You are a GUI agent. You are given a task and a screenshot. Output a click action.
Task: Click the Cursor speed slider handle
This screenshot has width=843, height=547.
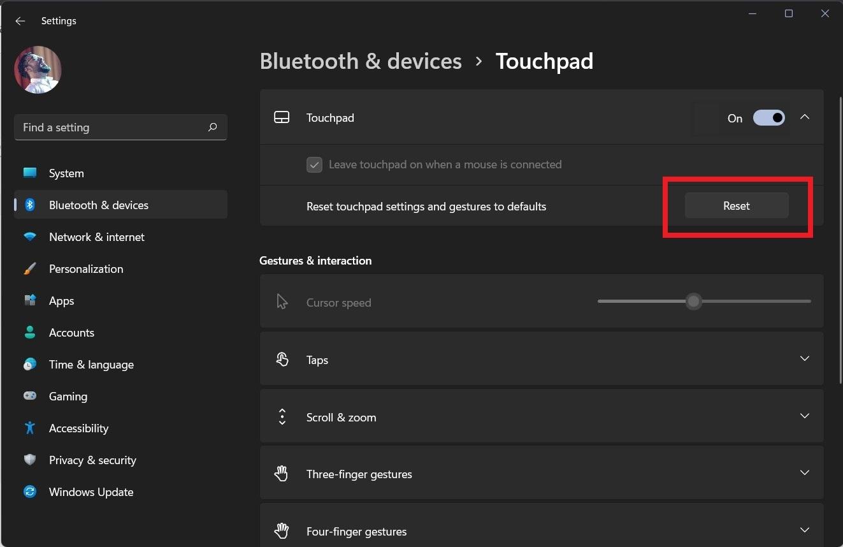coord(693,301)
